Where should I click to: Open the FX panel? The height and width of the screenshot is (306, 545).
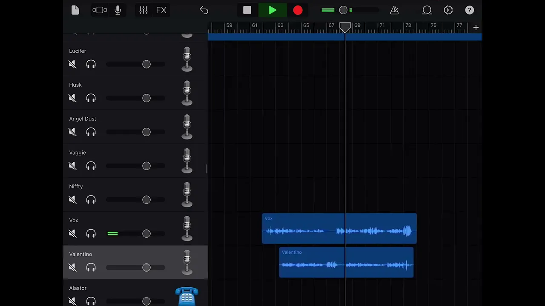[161, 10]
